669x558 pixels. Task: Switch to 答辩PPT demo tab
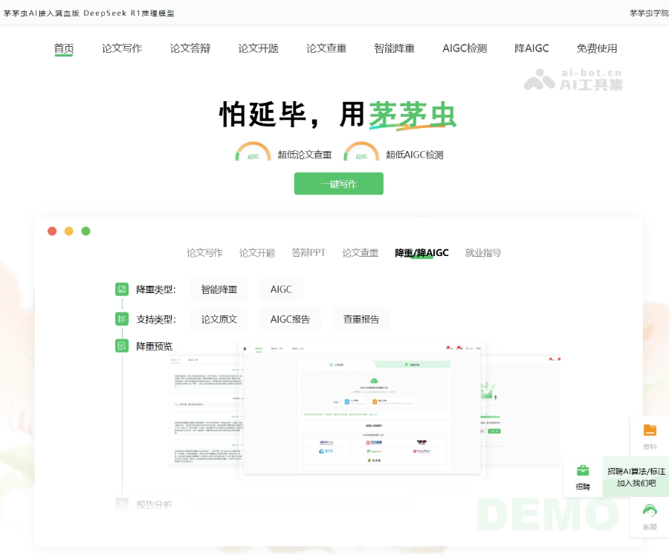click(308, 253)
